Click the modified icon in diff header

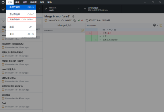[161, 25]
